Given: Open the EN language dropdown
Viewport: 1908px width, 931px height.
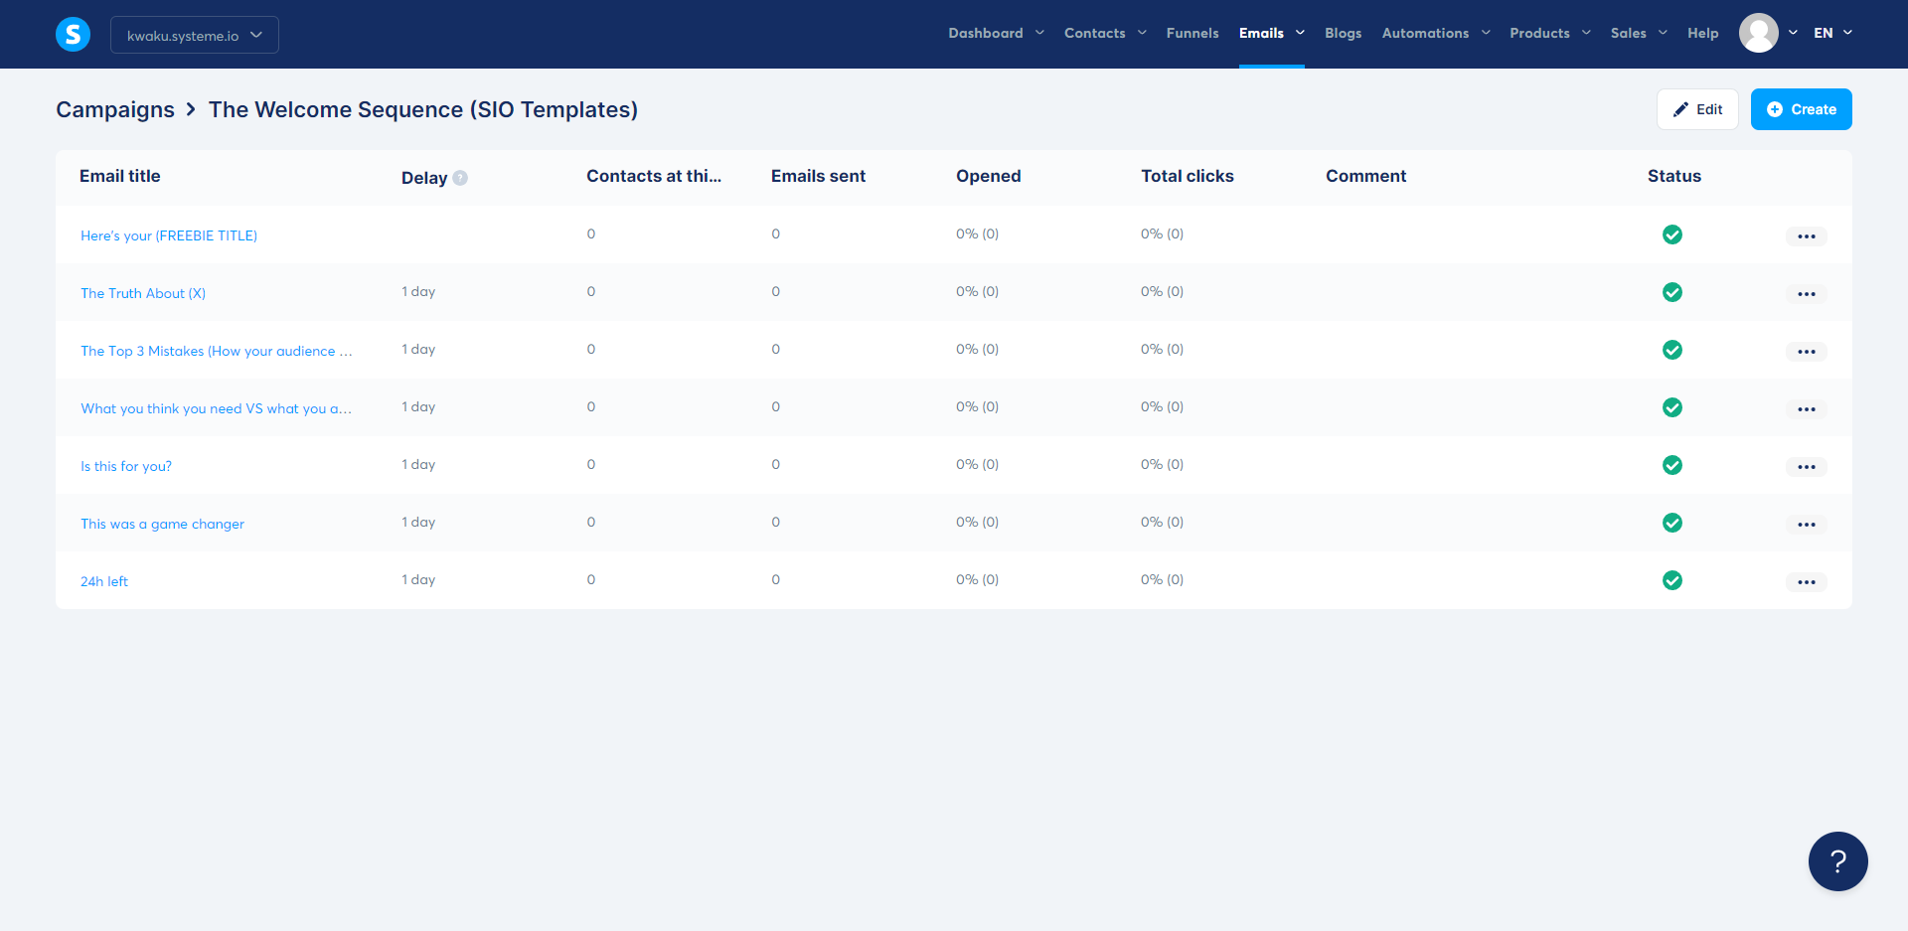Looking at the screenshot, I should tap(1832, 33).
